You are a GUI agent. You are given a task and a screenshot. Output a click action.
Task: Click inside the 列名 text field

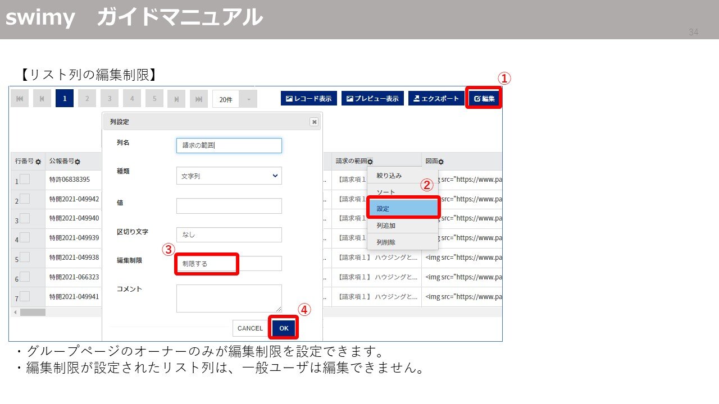(228, 145)
